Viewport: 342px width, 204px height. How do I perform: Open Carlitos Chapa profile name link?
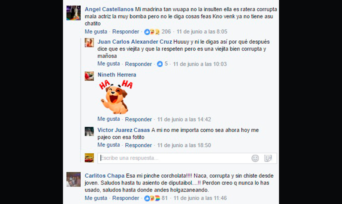tap(105, 176)
